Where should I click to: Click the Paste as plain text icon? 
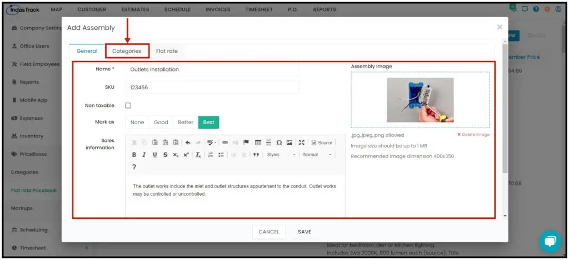165,142
